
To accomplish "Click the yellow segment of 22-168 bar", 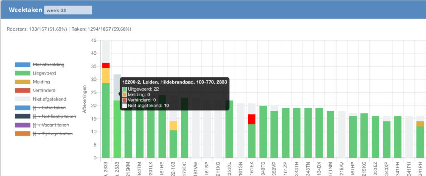I will pyautogui.click(x=173, y=125).
